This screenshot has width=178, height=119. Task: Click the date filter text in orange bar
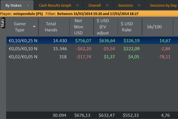[98, 14]
